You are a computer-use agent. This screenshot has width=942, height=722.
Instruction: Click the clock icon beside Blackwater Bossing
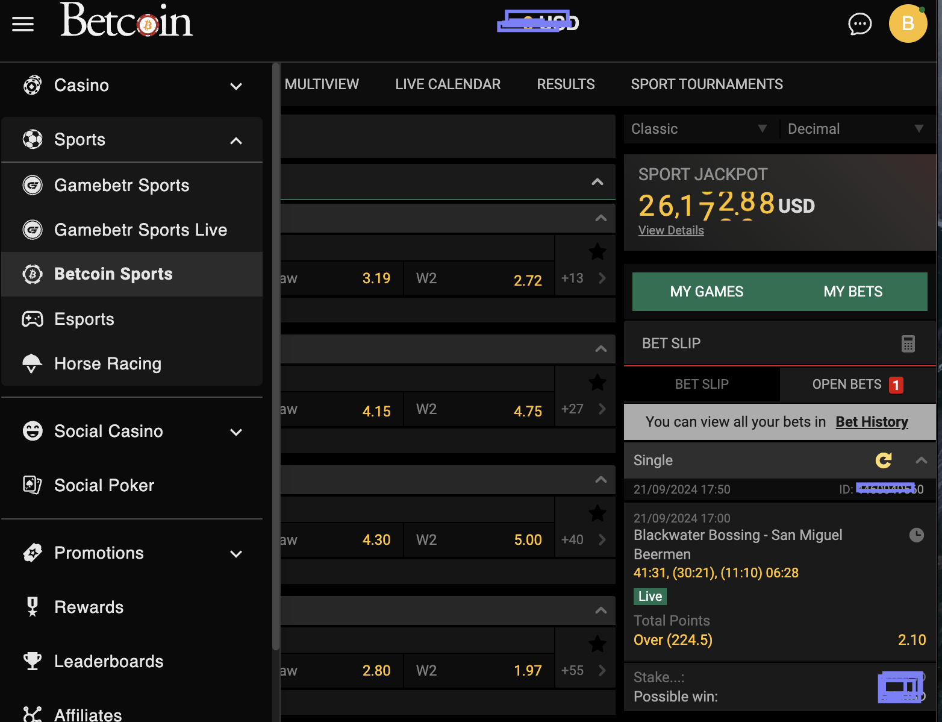[x=916, y=535]
